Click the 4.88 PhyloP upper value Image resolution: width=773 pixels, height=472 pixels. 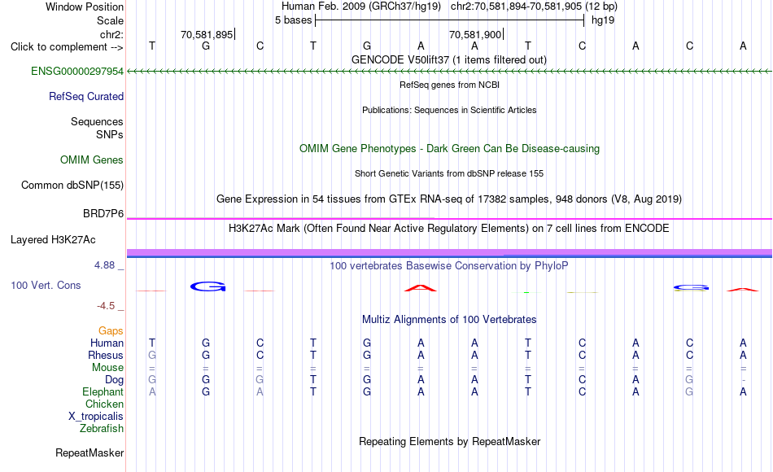(104, 265)
